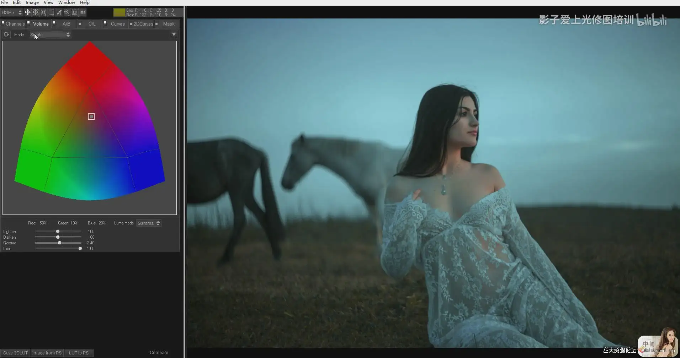Image resolution: width=680 pixels, height=358 pixels.
Task: Open the Edit menu
Action: pos(17,2)
